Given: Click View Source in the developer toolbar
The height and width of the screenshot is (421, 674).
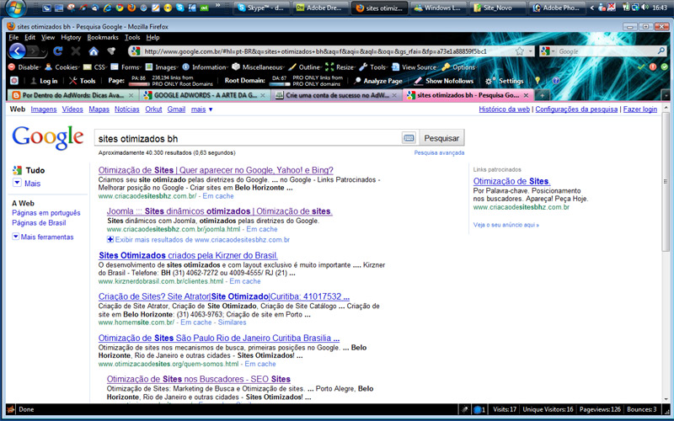Looking at the screenshot, I should click(415, 67).
